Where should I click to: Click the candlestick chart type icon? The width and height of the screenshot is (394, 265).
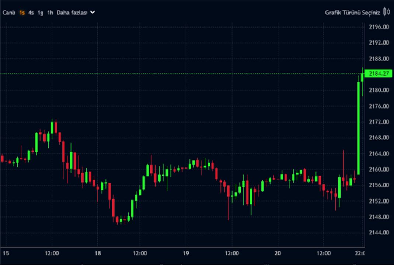(386, 12)
